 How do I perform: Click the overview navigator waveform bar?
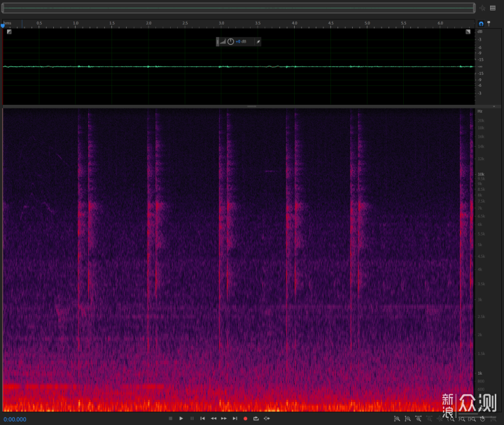click(x=239, y=8)
